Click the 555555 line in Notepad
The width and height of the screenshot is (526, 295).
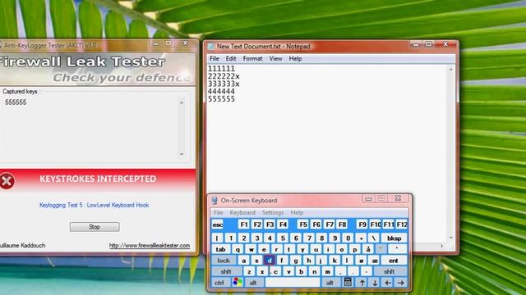point(221,99)
